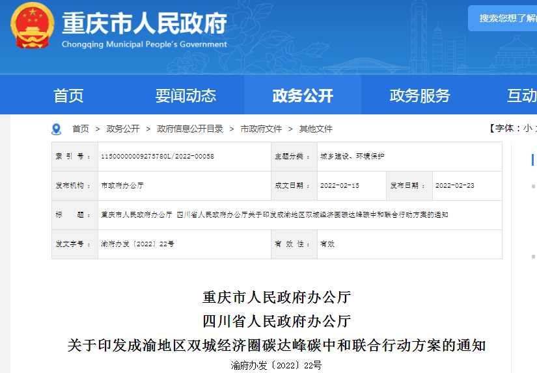Image resolution: width=537 pixels, height=373 pixels.
Task: Click the 索引号 label cell
Action: (75, 157)
